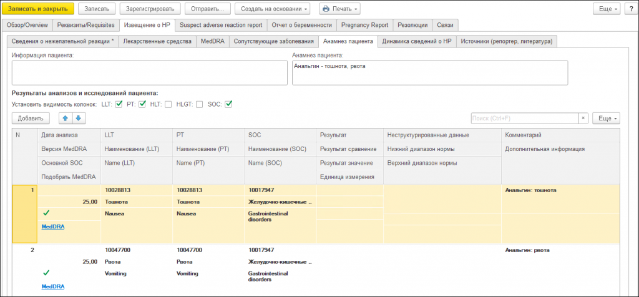Clear the search field with X icon

(x=583, y=118)
